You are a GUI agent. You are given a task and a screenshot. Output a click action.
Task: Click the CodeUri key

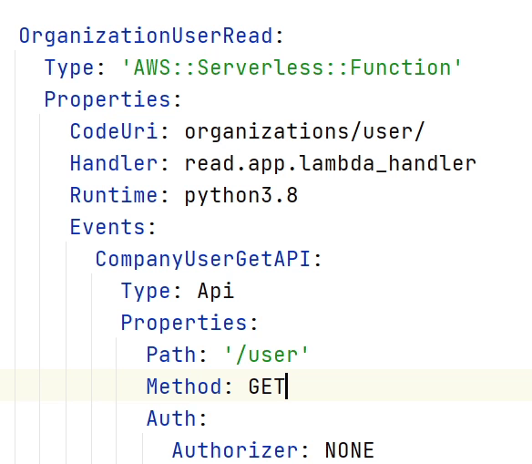tap(114, 131)
